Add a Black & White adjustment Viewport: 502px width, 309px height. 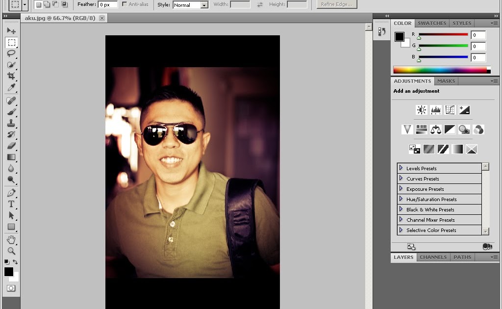pos(450,129)
